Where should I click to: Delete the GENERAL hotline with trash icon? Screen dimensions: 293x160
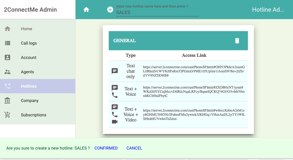point(237,41)
